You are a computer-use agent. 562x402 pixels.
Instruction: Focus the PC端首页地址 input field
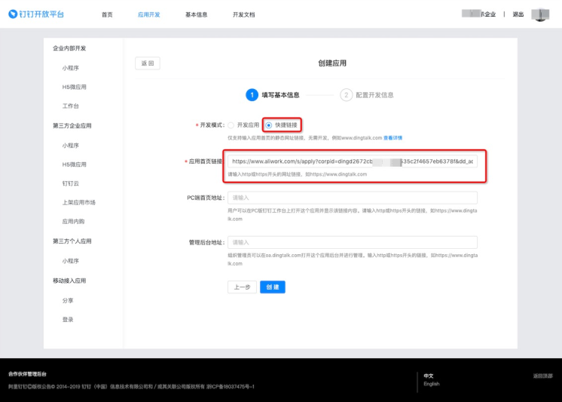coord(353,198)
